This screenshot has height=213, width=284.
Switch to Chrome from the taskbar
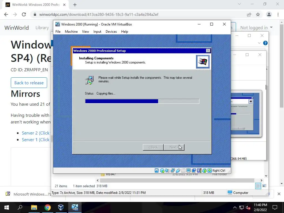click(48, 207)
